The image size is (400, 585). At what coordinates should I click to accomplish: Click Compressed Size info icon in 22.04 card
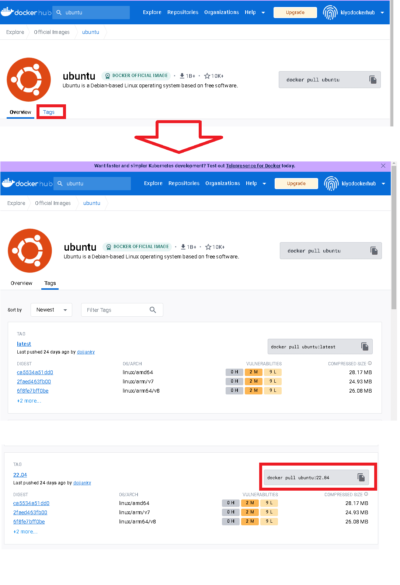point(366,494)
